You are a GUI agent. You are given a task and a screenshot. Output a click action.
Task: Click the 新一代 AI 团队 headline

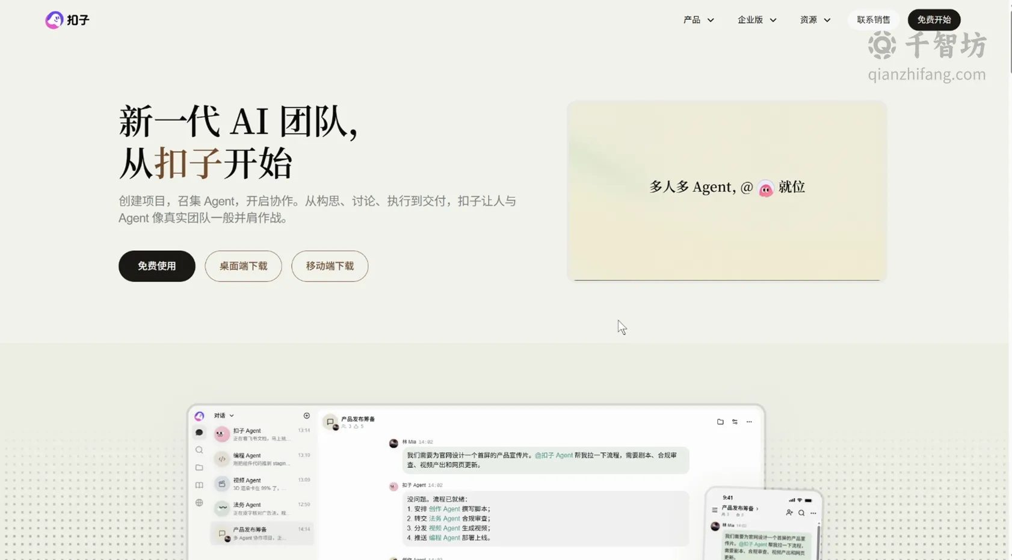(x=238, y=122)
